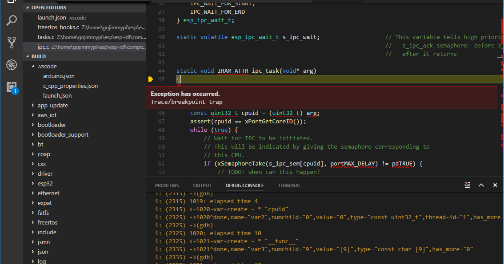Collapse the bottom panel using the chevron icon
Screen dimensions: 504x264
481,185
